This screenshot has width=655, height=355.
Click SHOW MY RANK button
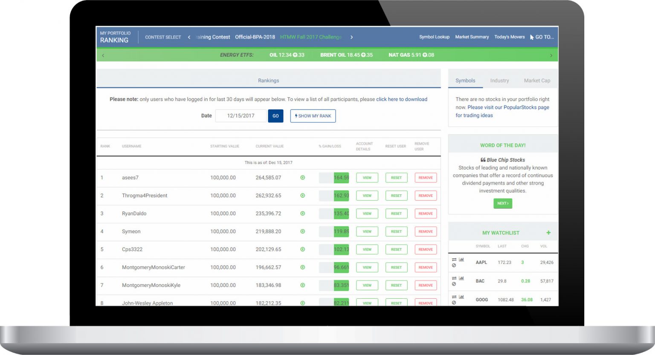[x=313, y=116]
